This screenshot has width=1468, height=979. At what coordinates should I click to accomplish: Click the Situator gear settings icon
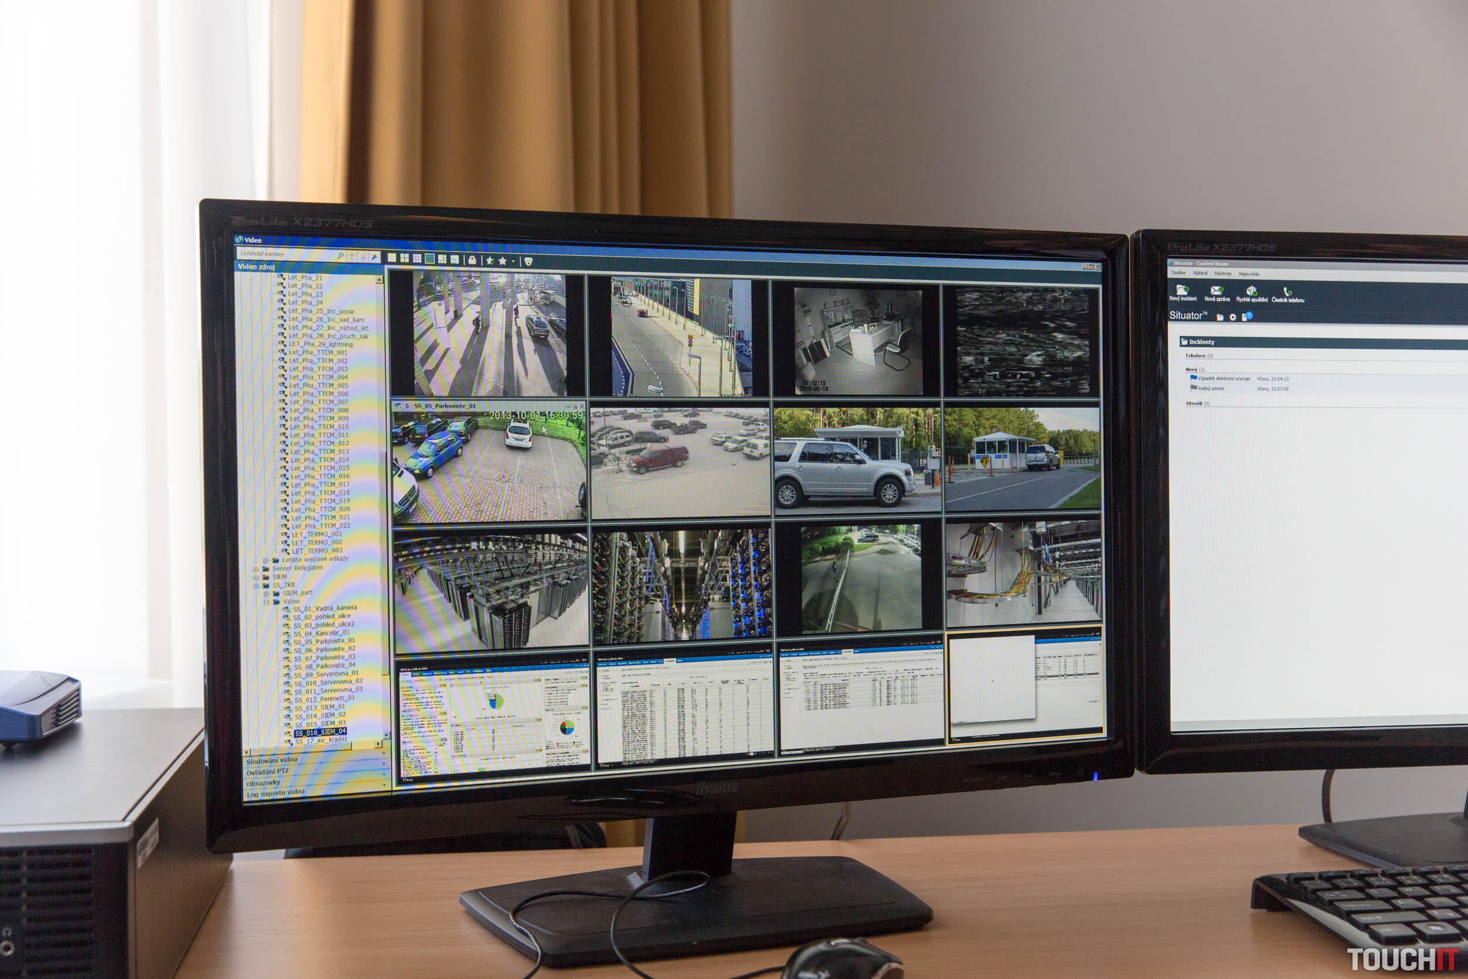click(x=1233, y=317)
